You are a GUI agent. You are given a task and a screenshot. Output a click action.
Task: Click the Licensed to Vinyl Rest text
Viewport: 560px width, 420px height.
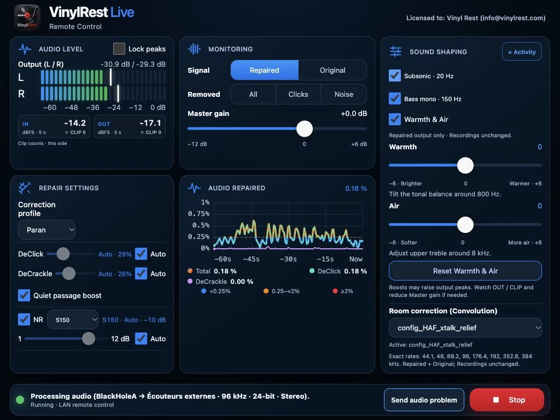(476, 18)
